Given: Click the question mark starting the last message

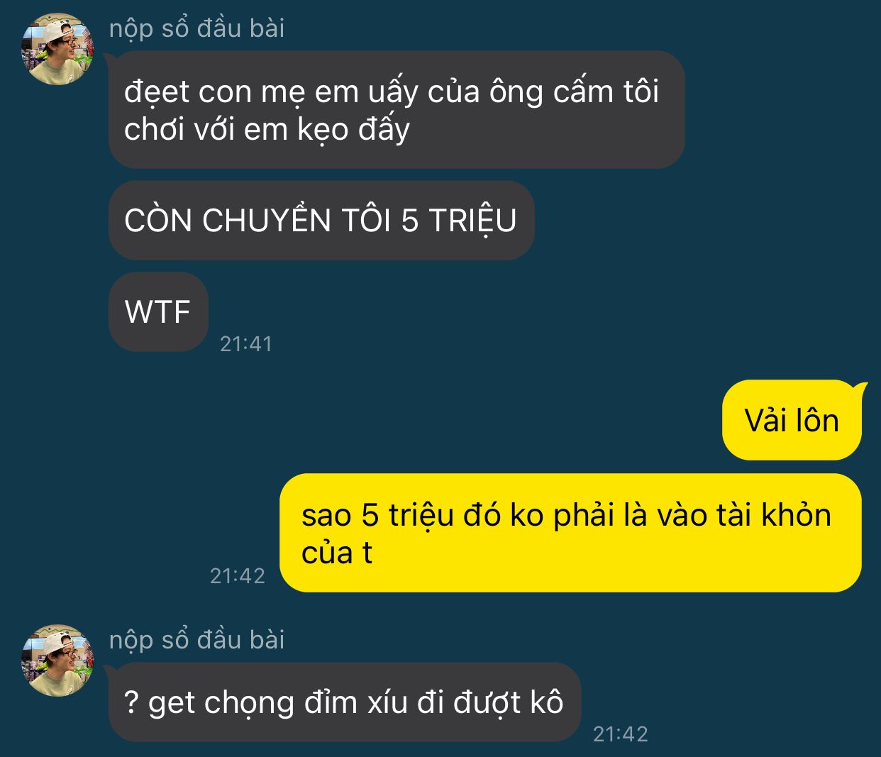Looking at the screenshot, I should coord(131,702).
